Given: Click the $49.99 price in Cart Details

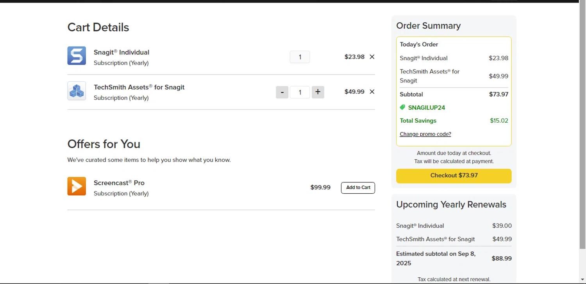Looking at the screenshot, I should click(x=354, y=92).
